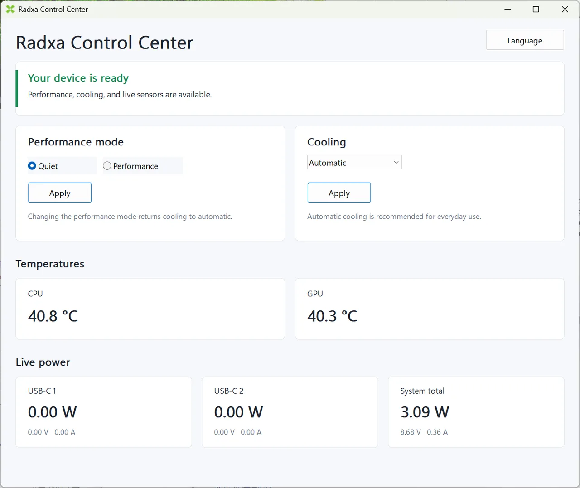Open the Language menu button

(525, 40)
